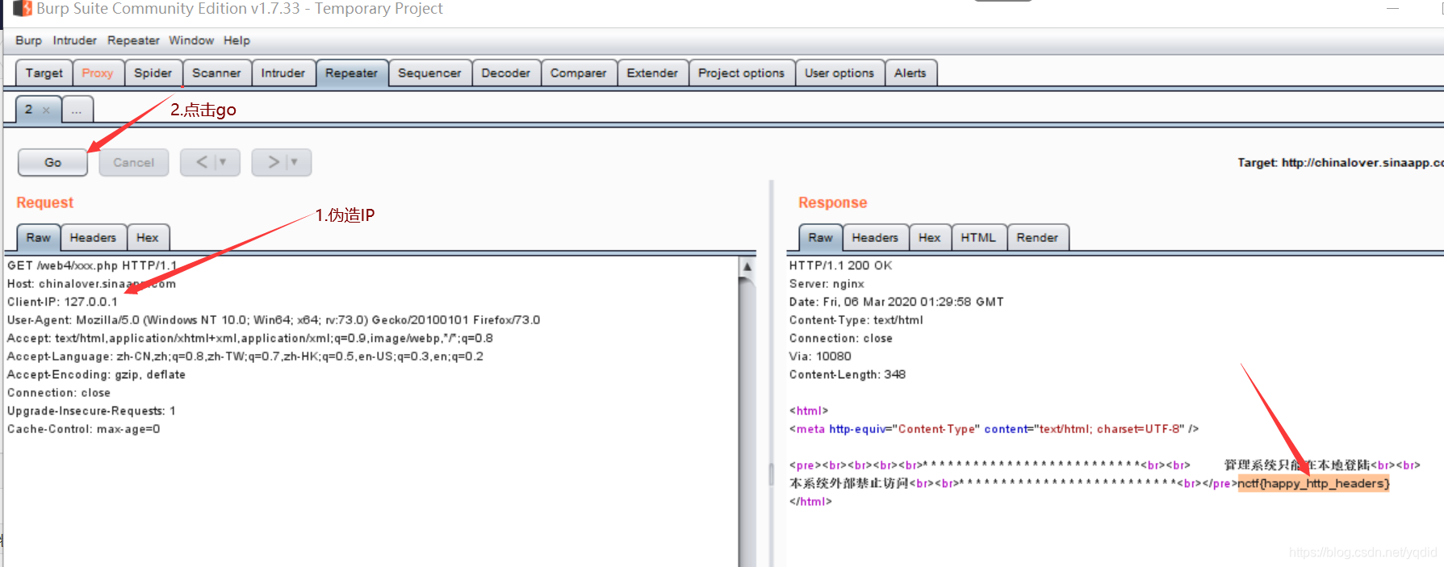Image resolution: width=1444 pixels, height=567 pixels.
Task: Close repeater tab 2
Action: 46,110
